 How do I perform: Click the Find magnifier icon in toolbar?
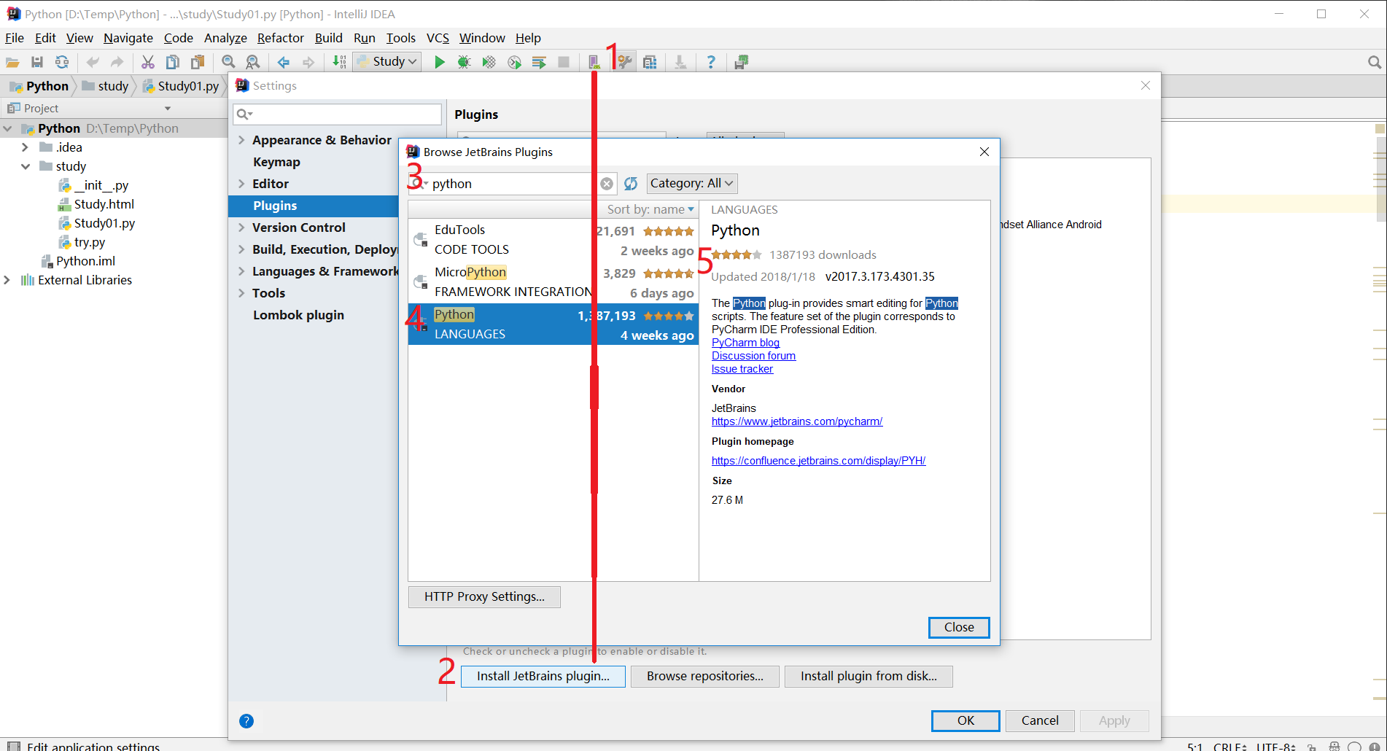click(228, 63)
